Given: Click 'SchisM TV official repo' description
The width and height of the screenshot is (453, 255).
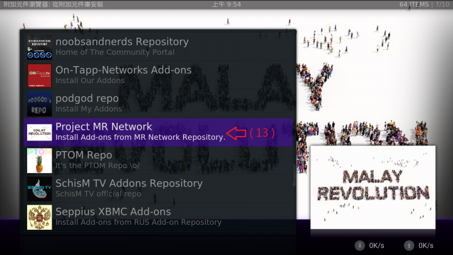Looking at the screenshot, I should pos(98,194).
